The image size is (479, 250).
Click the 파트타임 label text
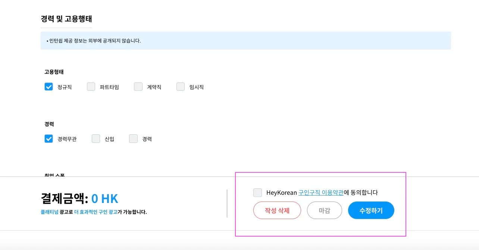(x=109, y=87)
